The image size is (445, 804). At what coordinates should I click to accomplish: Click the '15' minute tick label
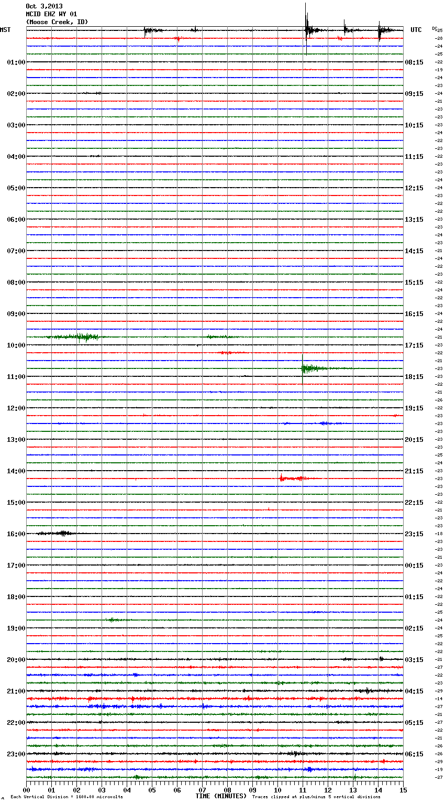[403, 790]
